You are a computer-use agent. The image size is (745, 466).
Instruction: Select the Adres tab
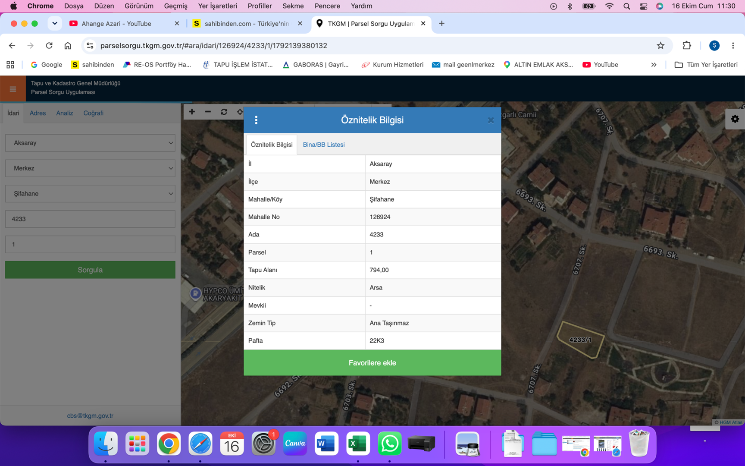pyautogui.click(x=38, y=113)
